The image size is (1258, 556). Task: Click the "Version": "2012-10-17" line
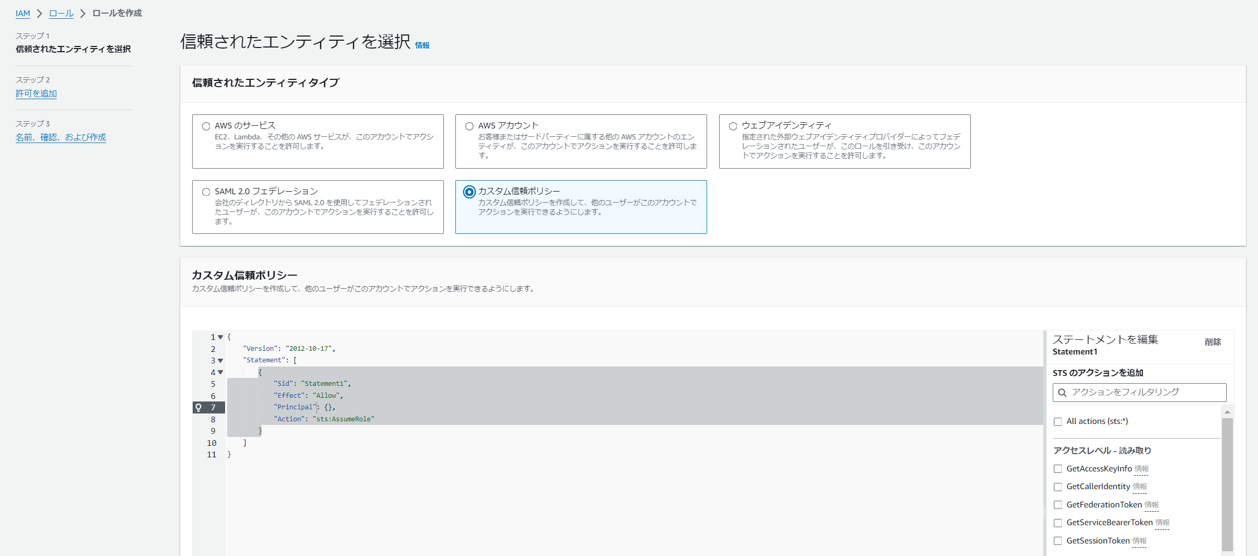point(289,349)
